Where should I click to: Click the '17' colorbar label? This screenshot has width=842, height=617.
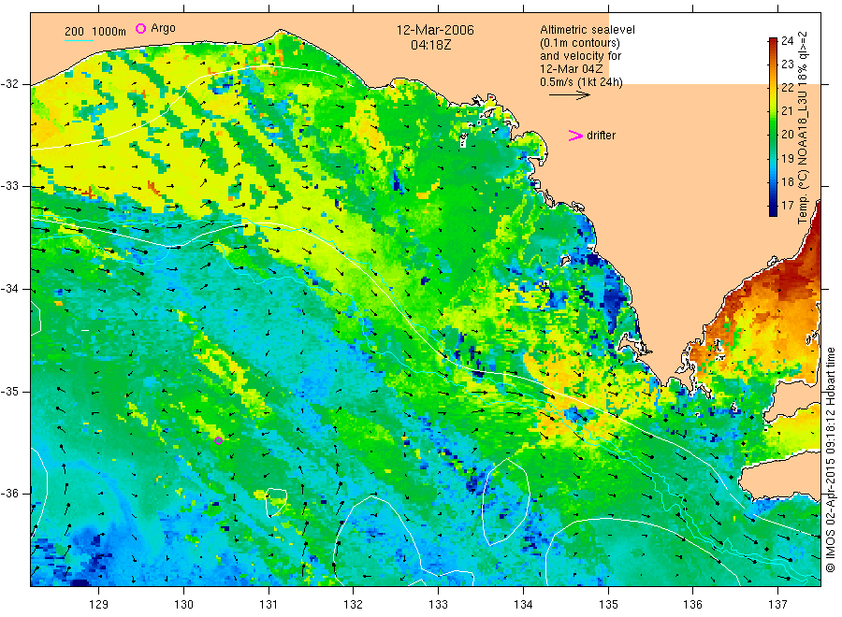787,206
